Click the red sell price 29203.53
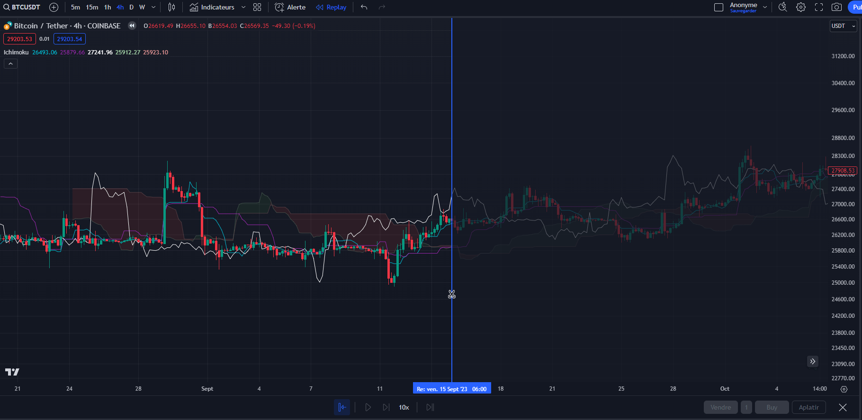This screenshot has width=862, height=420. [x=19, y=39]
